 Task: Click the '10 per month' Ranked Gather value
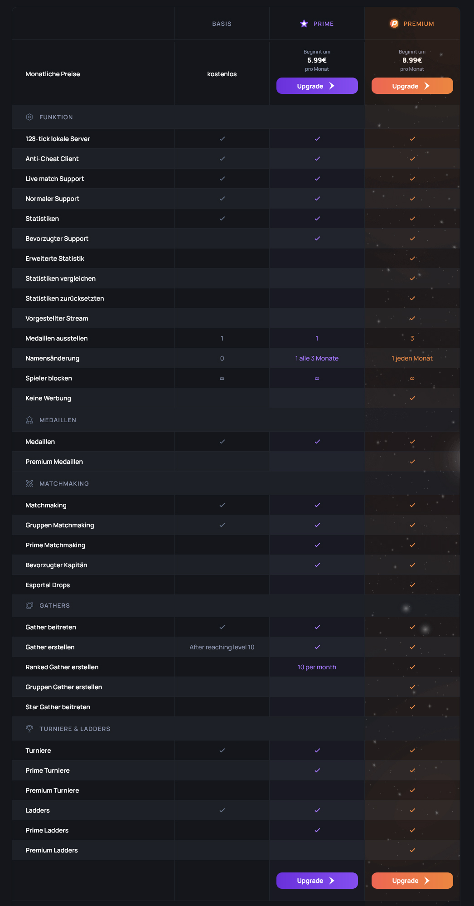317,667
